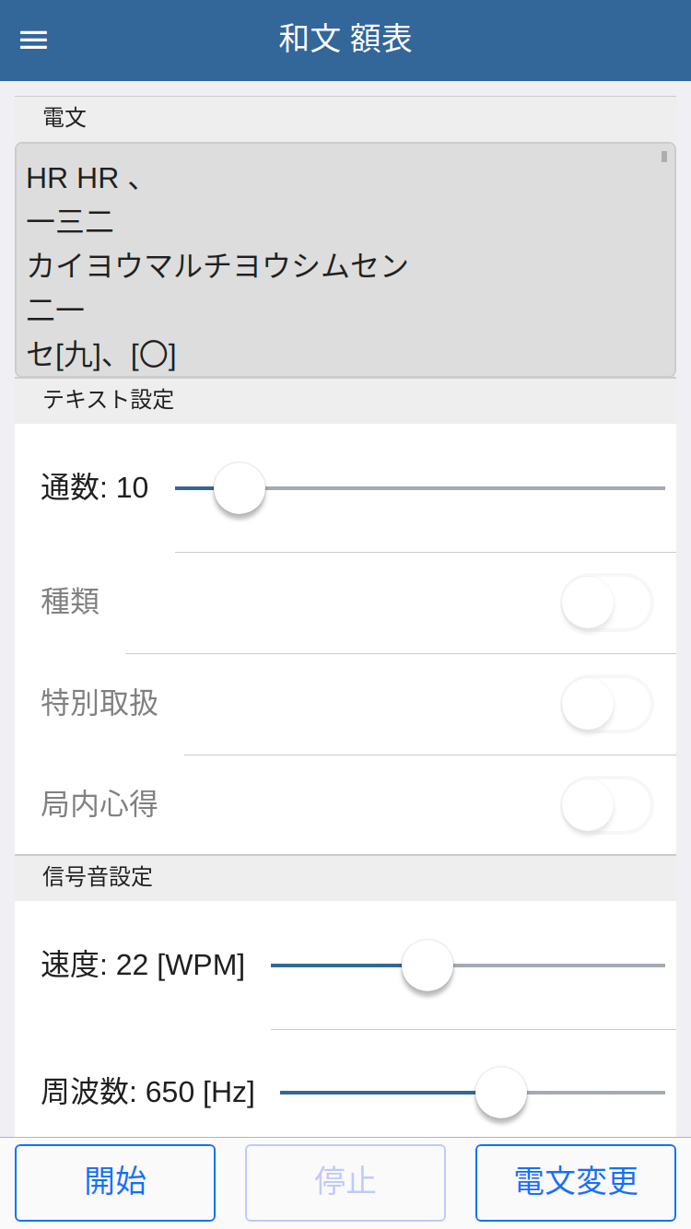Enable the 特別取扱 switch

[x=606, y=704]
